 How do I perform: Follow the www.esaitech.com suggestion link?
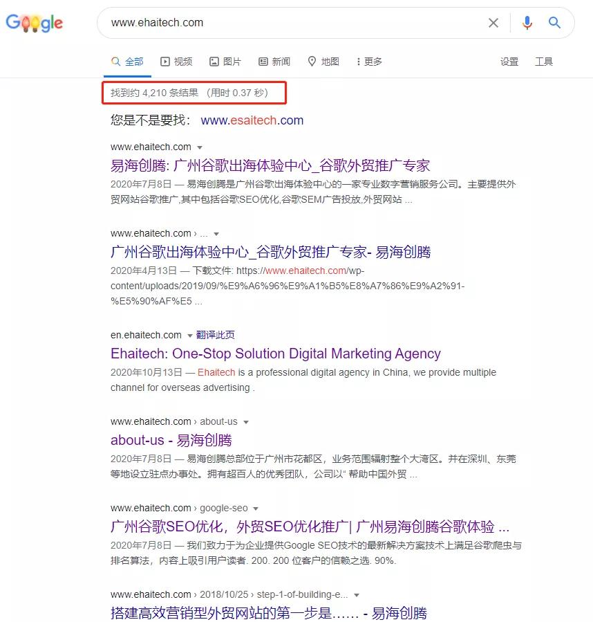point(252,120)
